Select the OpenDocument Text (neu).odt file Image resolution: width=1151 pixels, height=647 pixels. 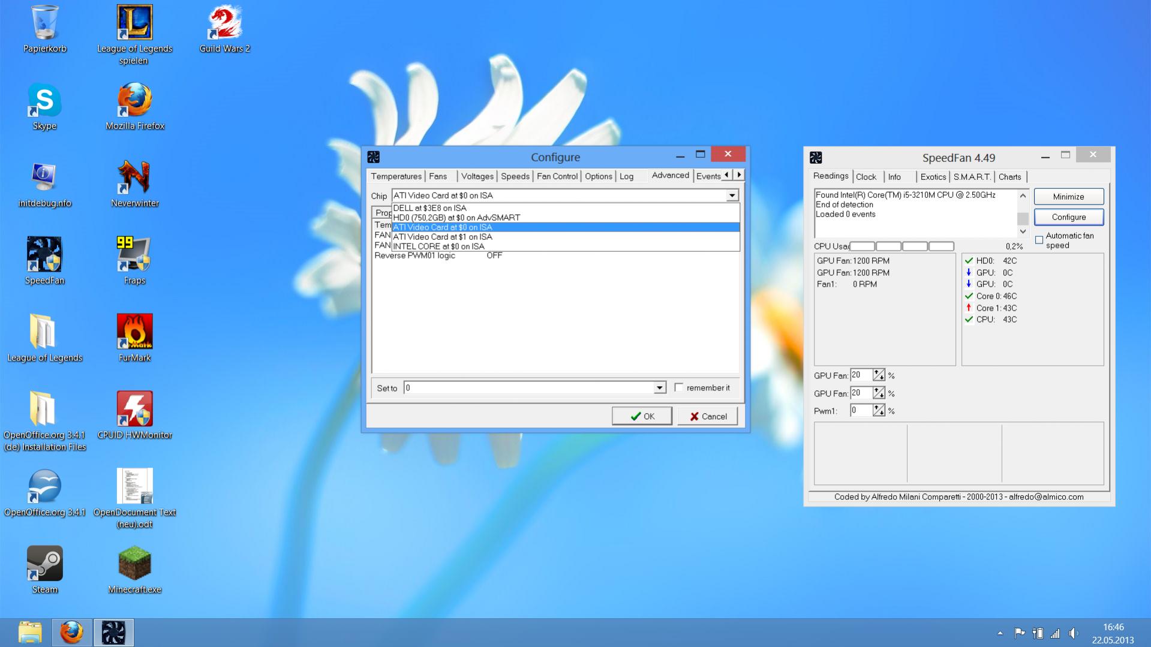[134, 499]
